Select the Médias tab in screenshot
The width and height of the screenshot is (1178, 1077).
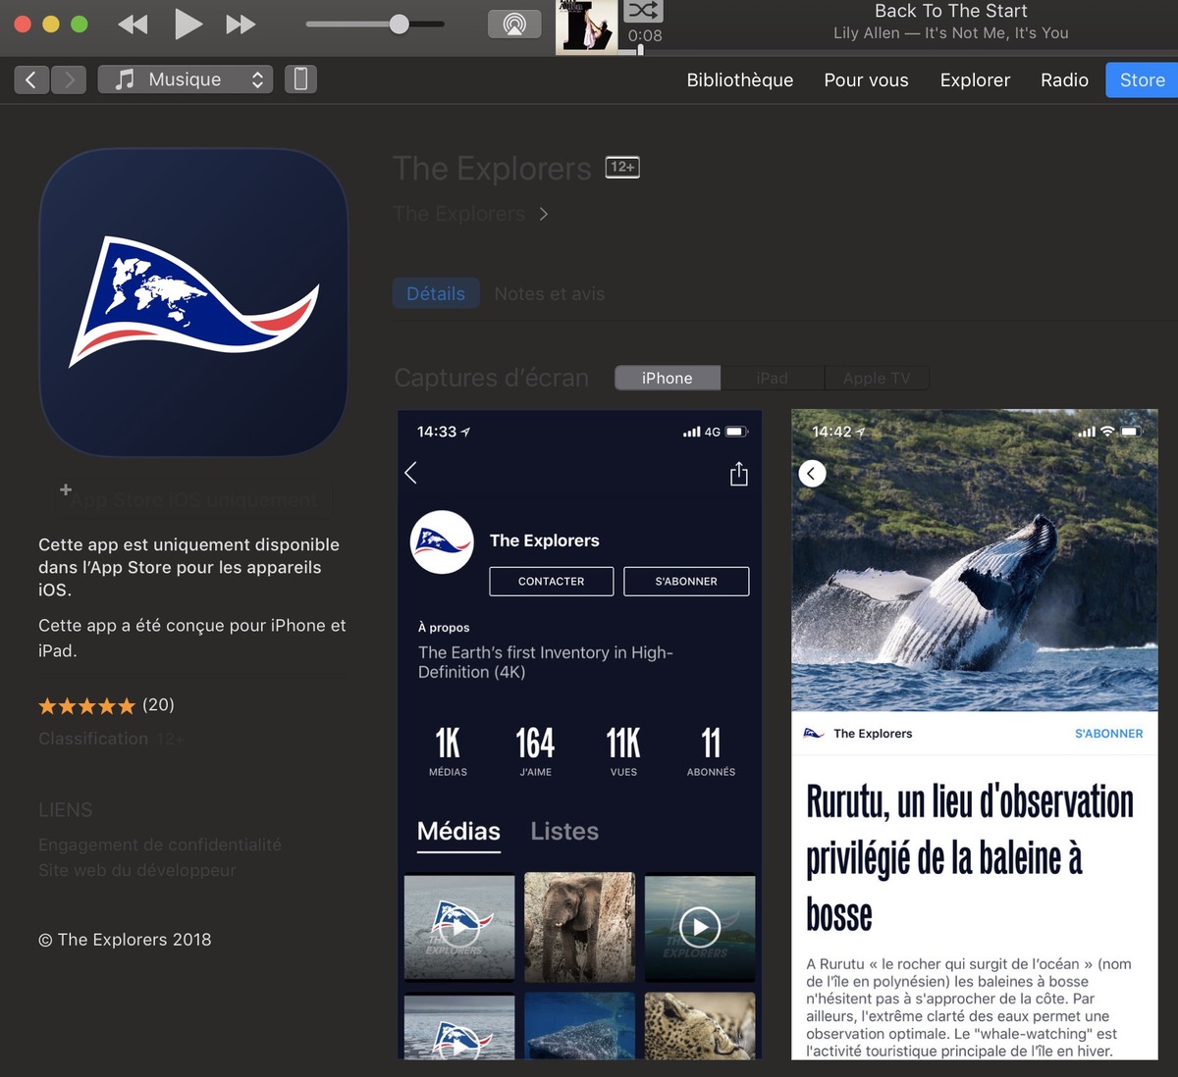coord(458,832)
